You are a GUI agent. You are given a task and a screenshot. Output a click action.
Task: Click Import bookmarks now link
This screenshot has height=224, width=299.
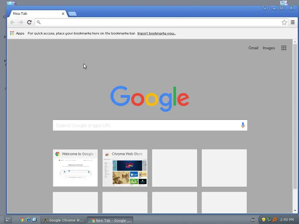pos(157,33)
